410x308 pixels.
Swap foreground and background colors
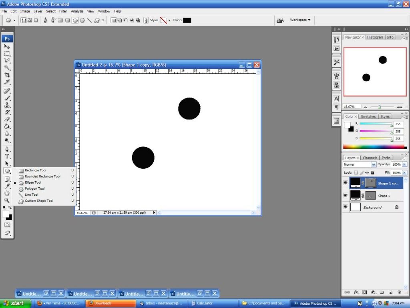(10, 208)
